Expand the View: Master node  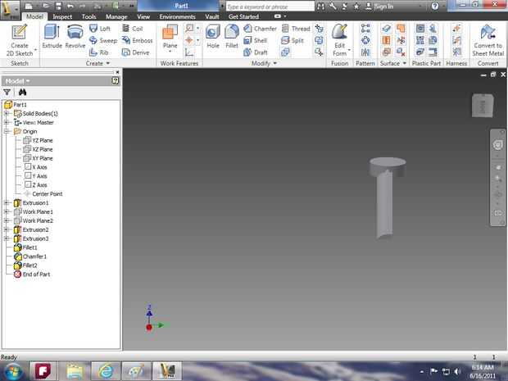pyautogui.click(x=7, y=122)
